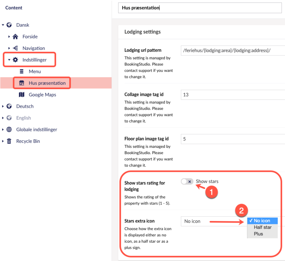Click the Collage image tag id field
Viewport: 285px width, 261px height.
[233, 95]
